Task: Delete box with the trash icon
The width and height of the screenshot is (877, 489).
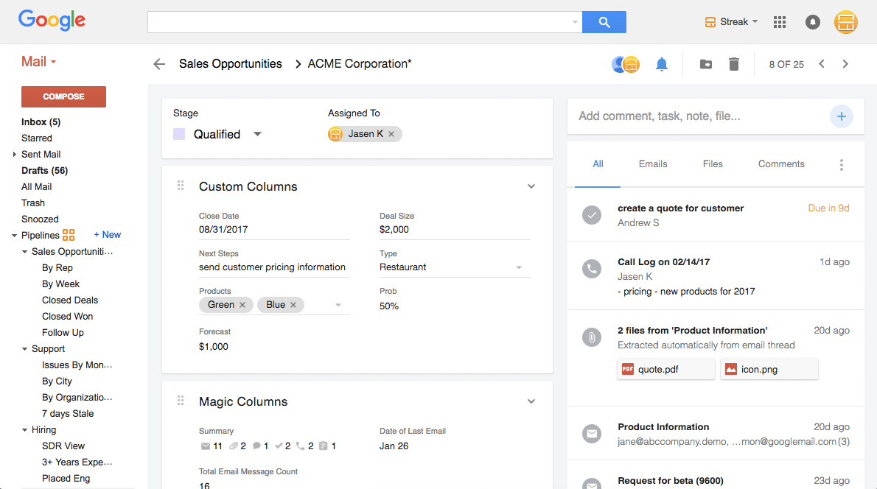Action: [x=734, y=64]
